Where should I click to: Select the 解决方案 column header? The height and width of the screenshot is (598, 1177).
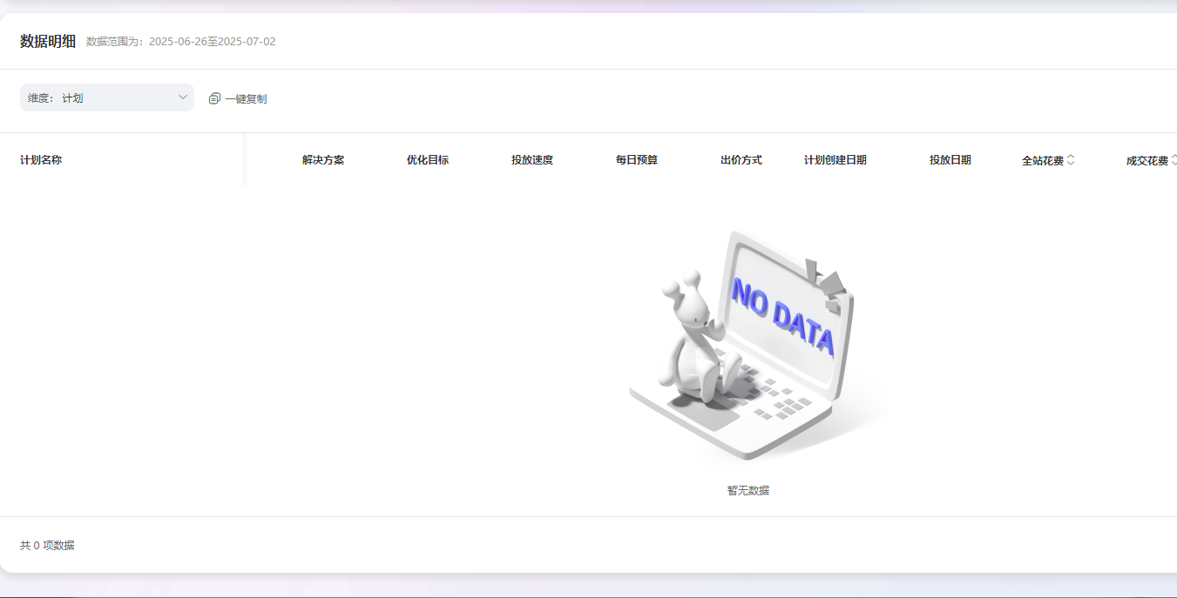coord(323,160)
